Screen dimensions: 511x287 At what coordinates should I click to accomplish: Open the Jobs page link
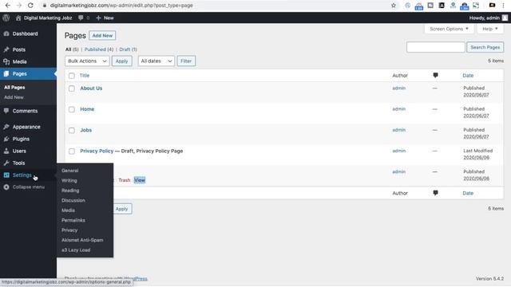pyautogui.click(x=85, y=130)
